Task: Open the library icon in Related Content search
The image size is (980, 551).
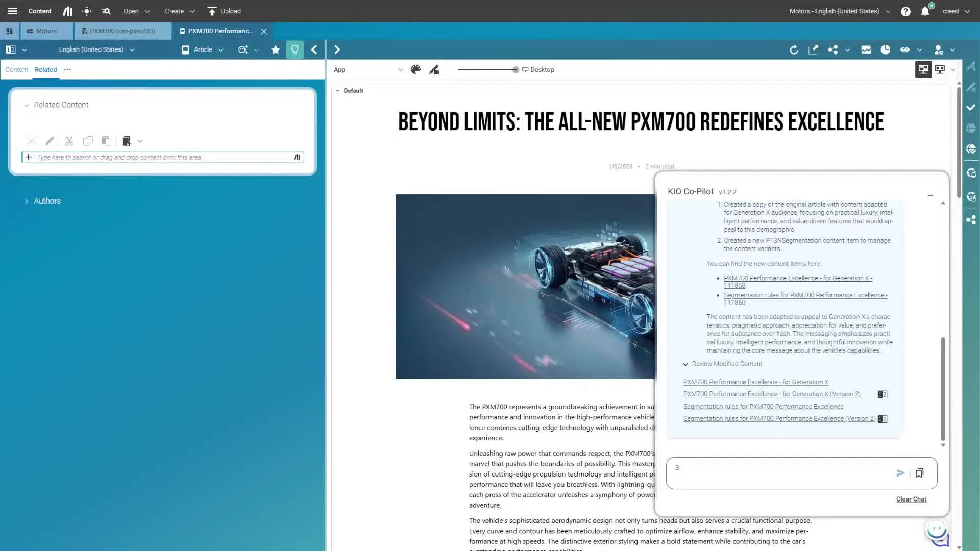Action: click(297, 157)
